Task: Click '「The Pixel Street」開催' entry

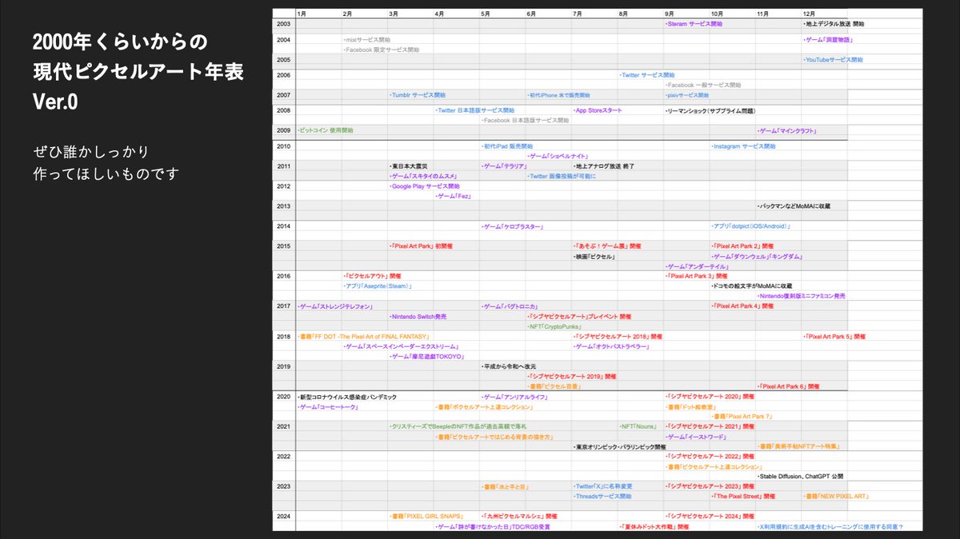Action: (x=743, y=497)
